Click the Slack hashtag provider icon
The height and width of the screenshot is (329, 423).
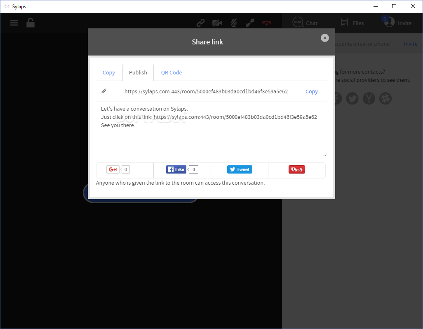(385, 98)
